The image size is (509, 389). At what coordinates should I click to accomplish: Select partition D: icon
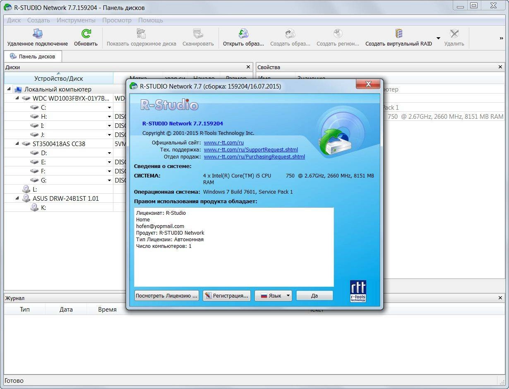pyautogui.click(x=34, y=153)
